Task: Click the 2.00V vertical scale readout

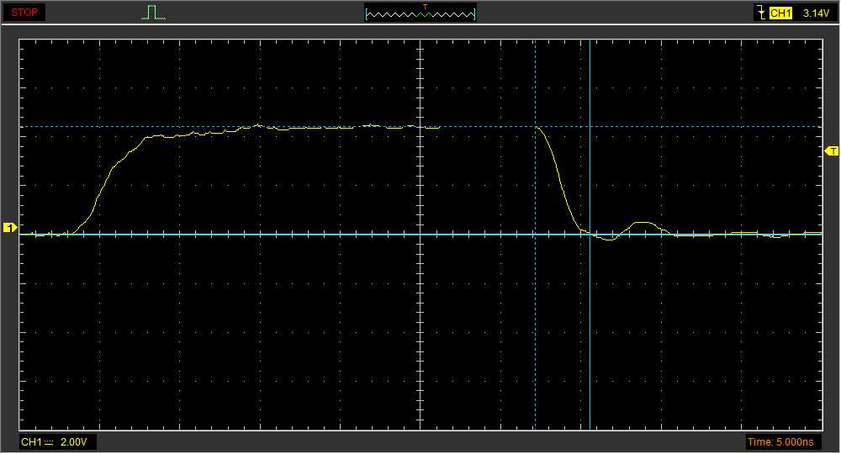Action: pyautogui.click(x=73, y=442)
